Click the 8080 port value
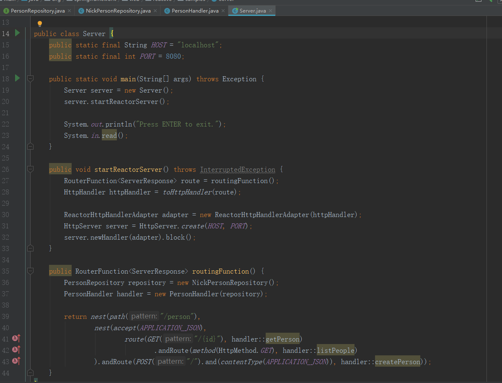502x383 pixels. pyautogui.click(x=173, y=57)
